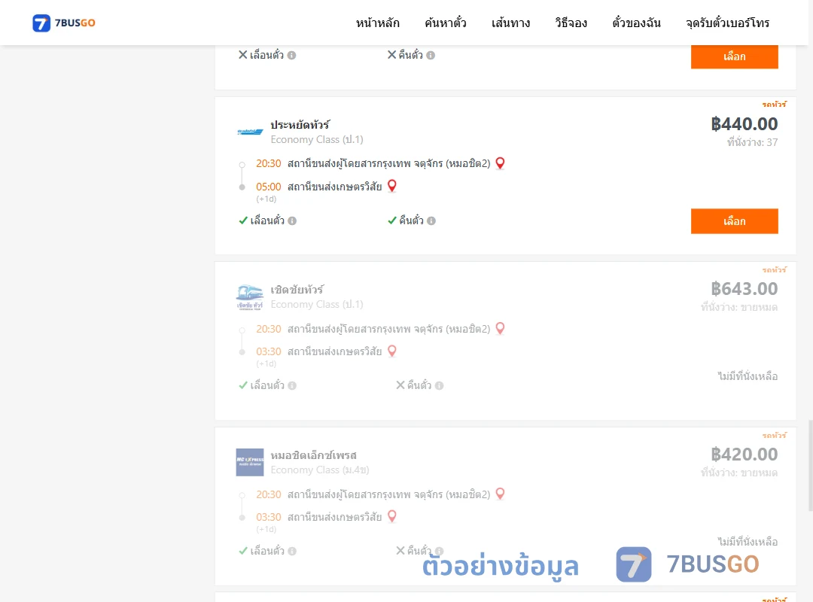
Task: Show เลื่อนตั๋ว info icon for เชิดชัยทัวร์
Action: [292, 386]
